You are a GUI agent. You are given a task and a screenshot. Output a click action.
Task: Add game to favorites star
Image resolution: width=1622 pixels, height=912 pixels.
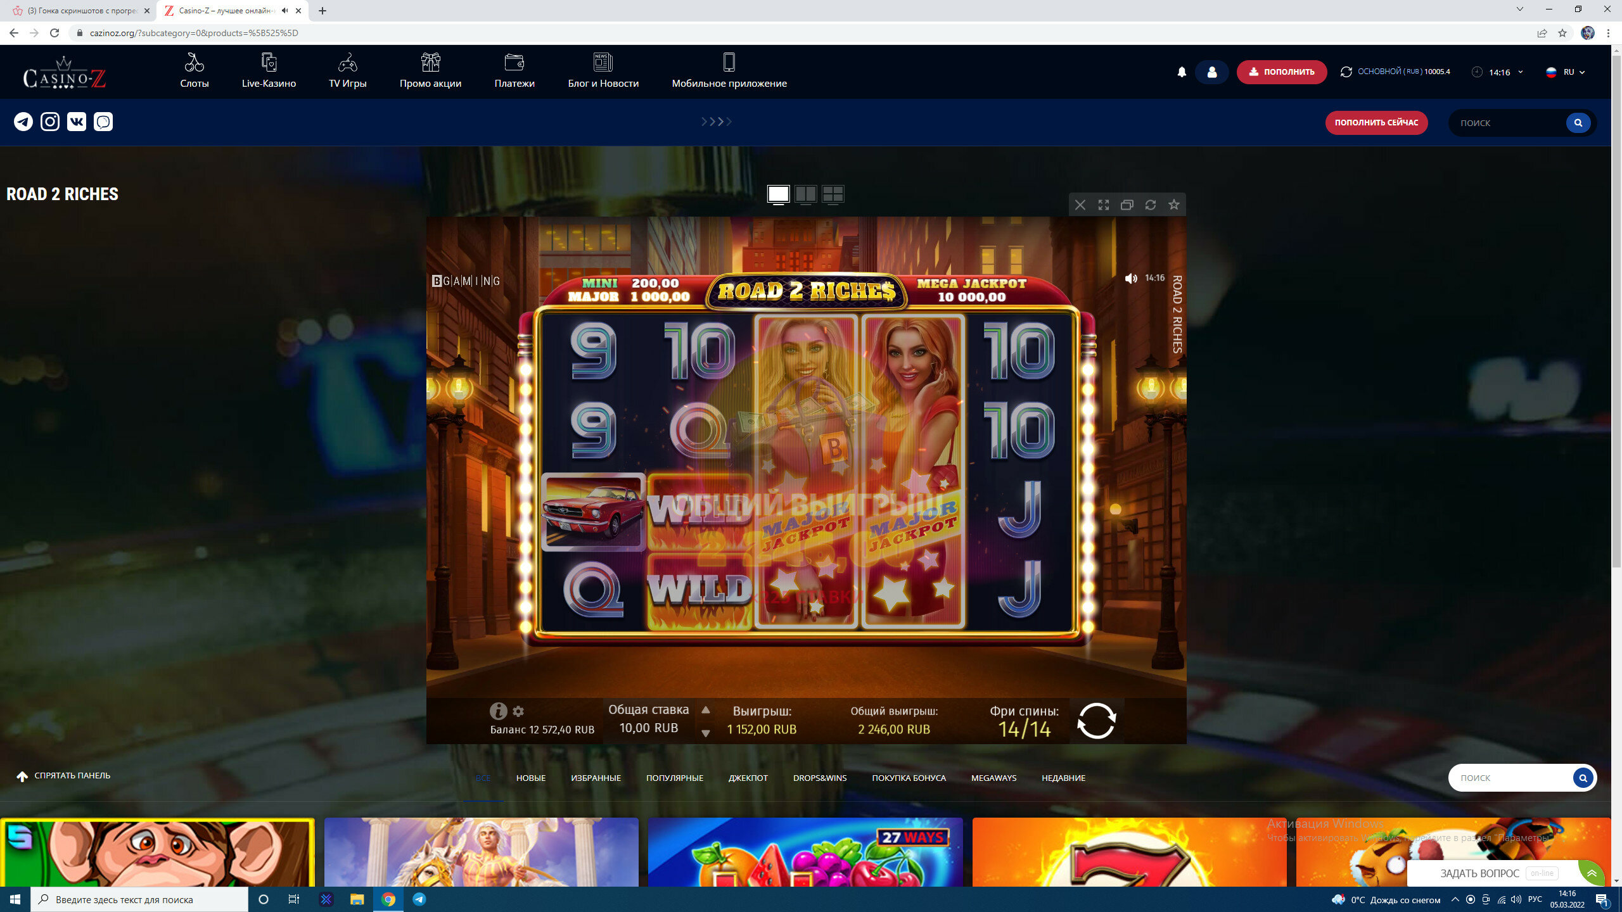click(x=1173, y=205)
